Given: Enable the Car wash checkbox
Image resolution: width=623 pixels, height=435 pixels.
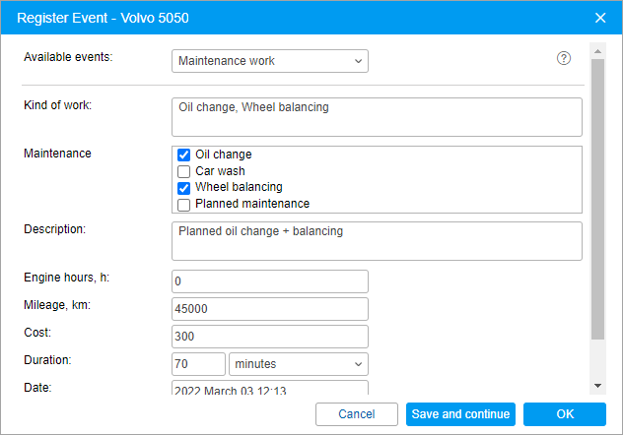Looking at the screenshot, I should click(x=183, y=171).
